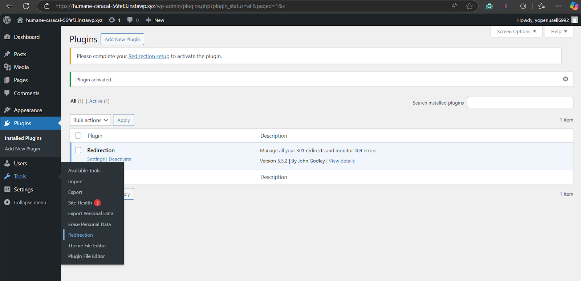Click the pink K extension icon
This screenshot has height=281, width=581.
click(x=506, y=6)
